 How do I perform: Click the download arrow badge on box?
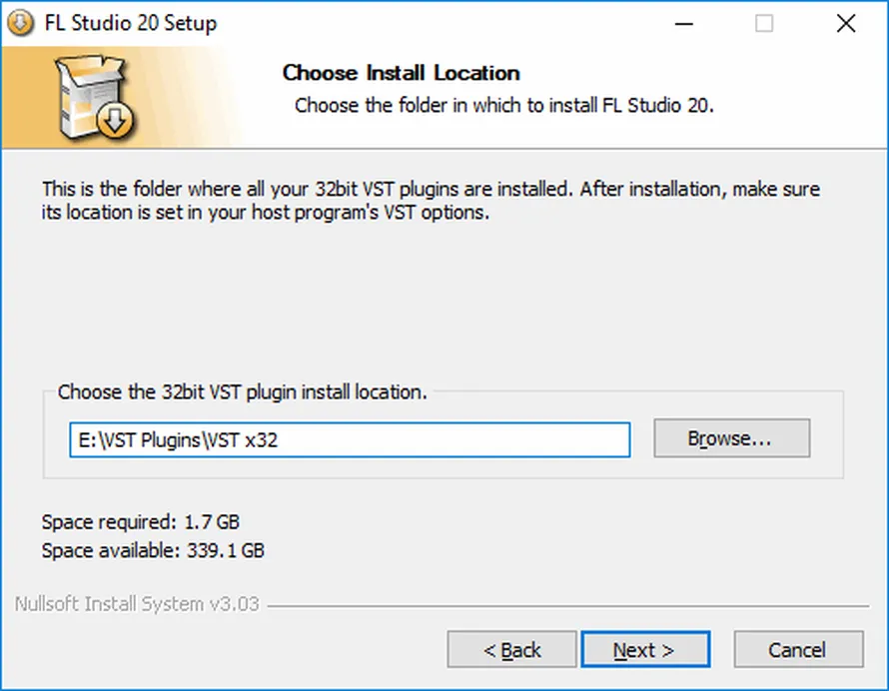(x=115, y=120)
